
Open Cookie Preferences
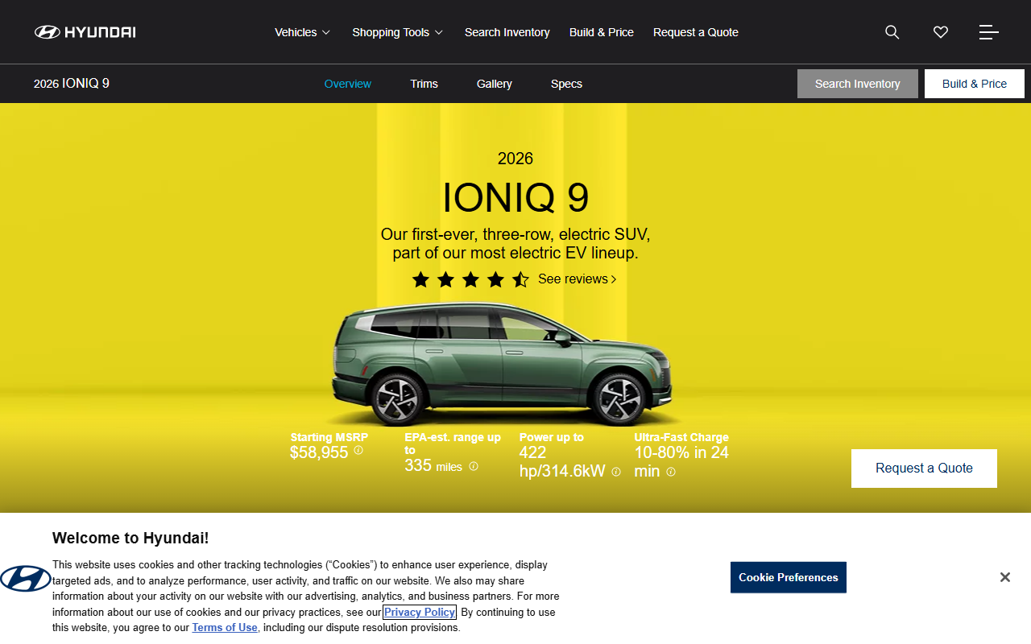[789, 577]
